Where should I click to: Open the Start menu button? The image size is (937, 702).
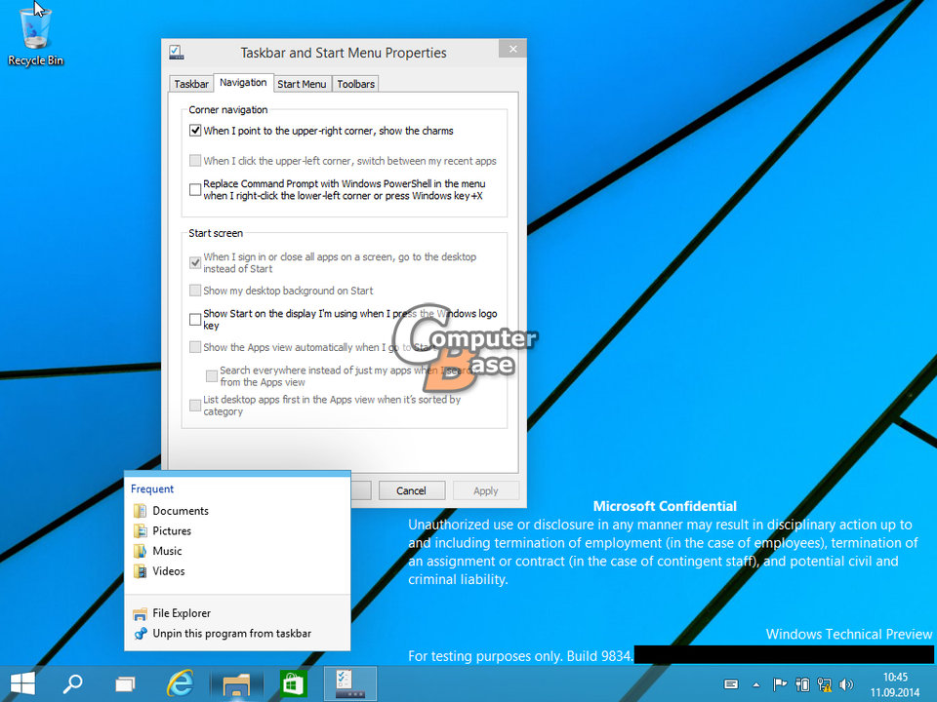(x=23, y=682)
